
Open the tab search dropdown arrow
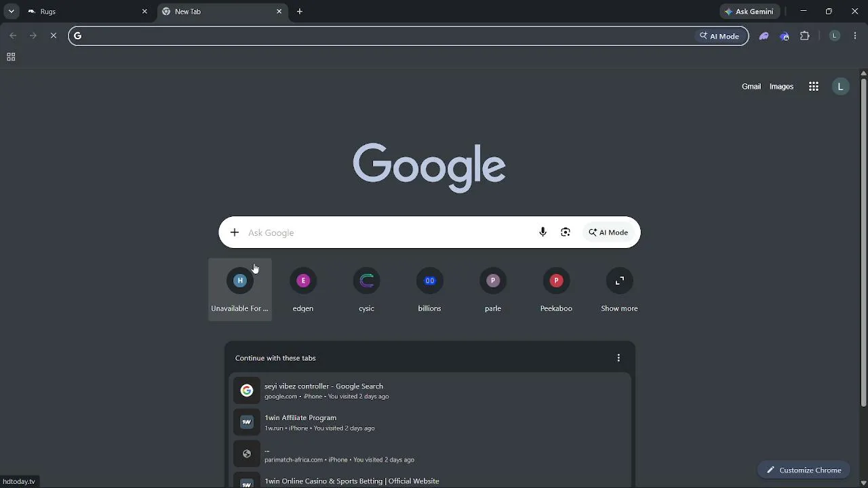(11, 12)
